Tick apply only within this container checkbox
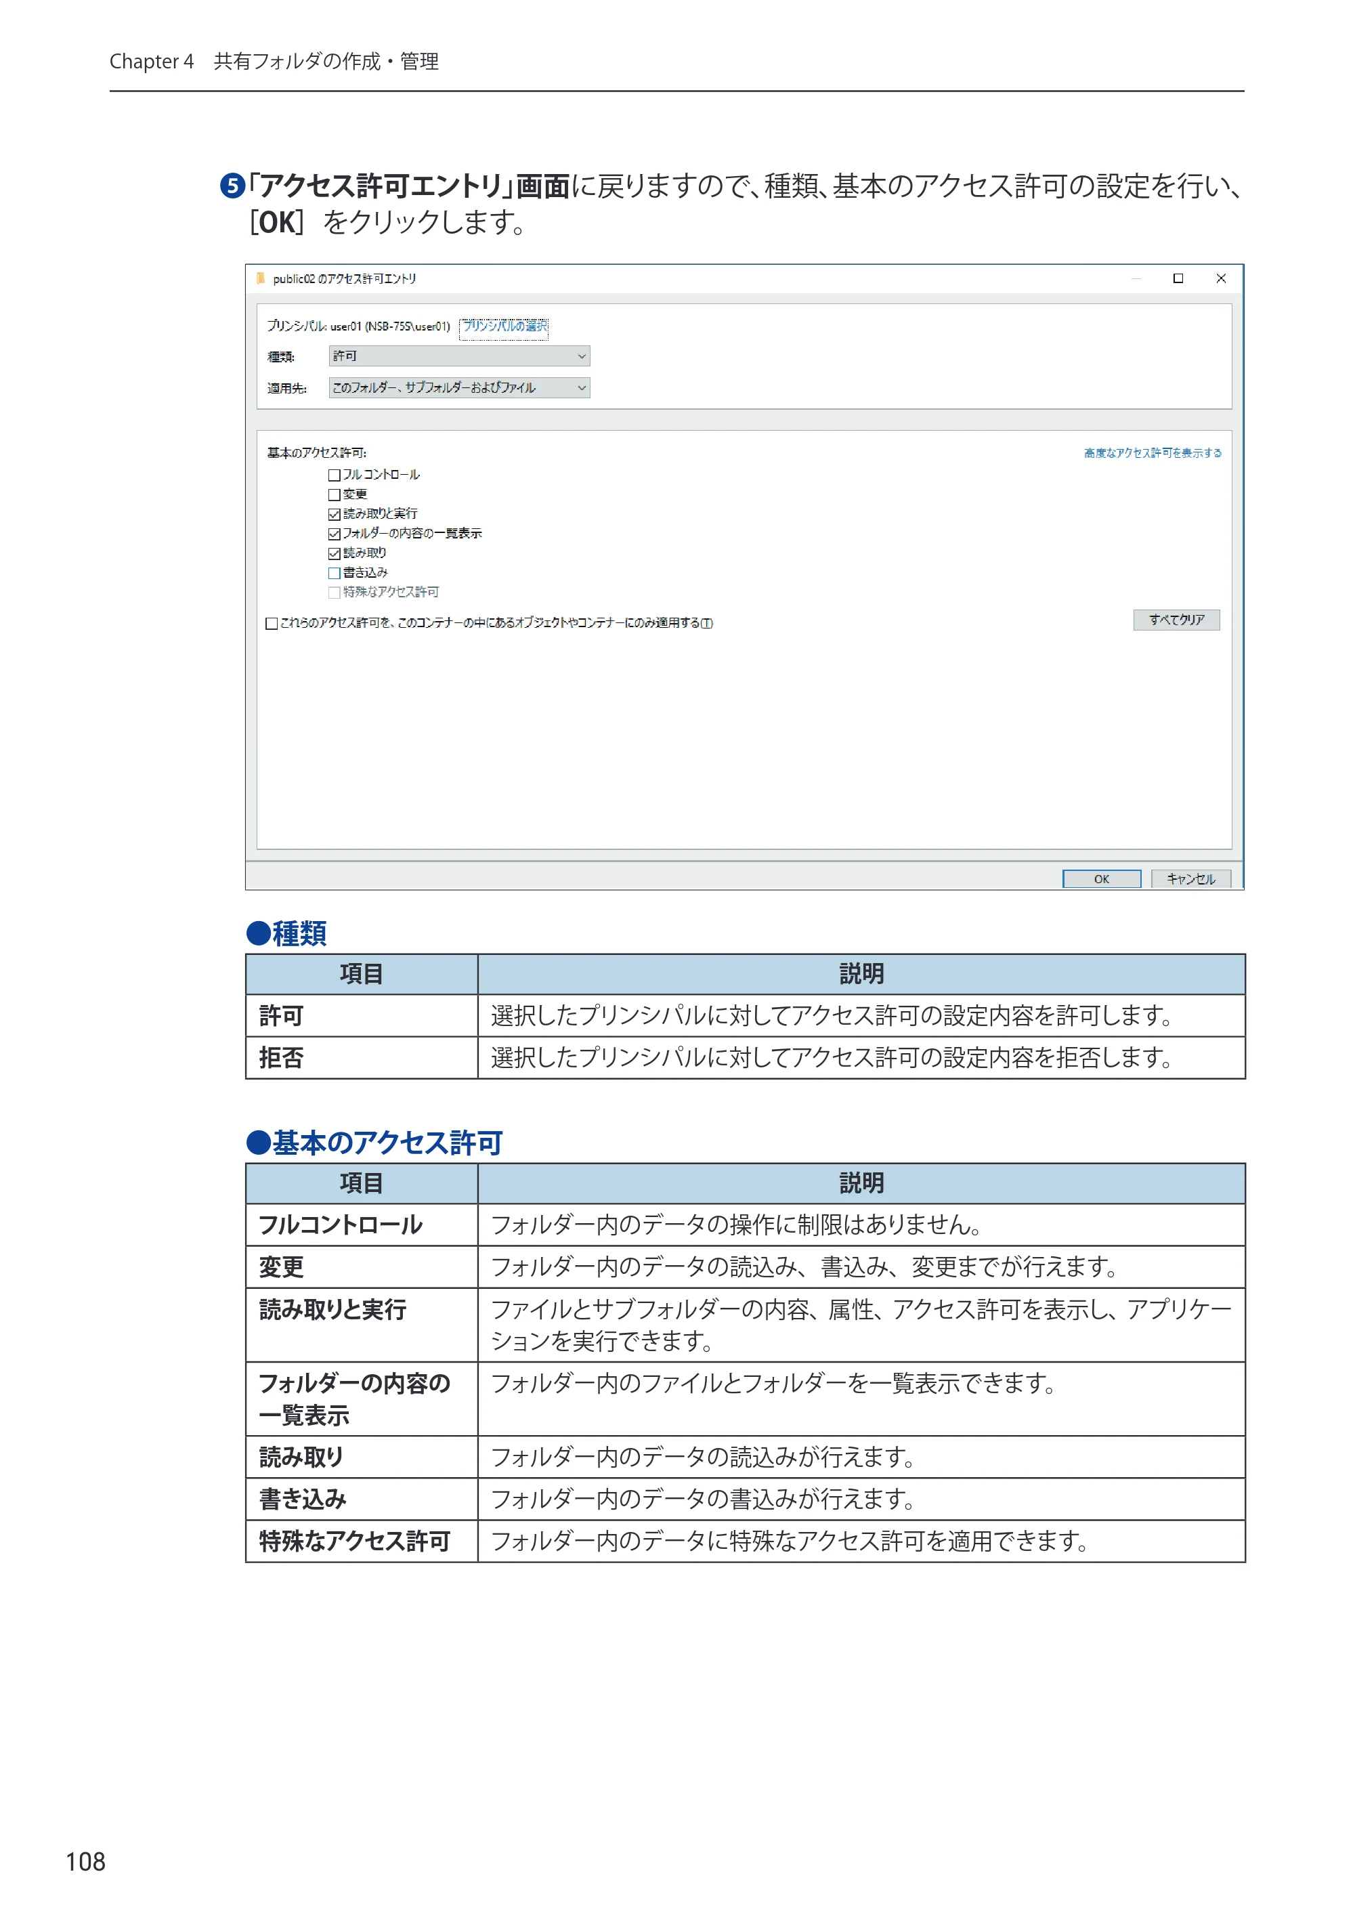The width and height of the screenshot is (1355, 1916). pos(271,623)
